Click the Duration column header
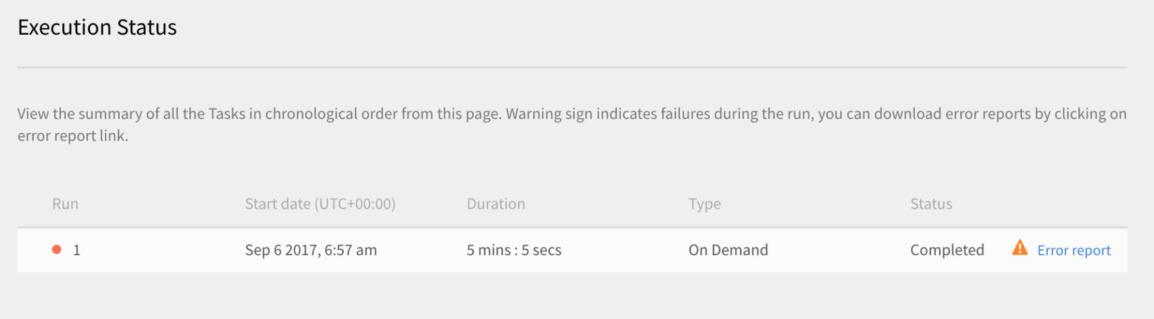This screenshot has width=1154, height=319. pos(495,204)
